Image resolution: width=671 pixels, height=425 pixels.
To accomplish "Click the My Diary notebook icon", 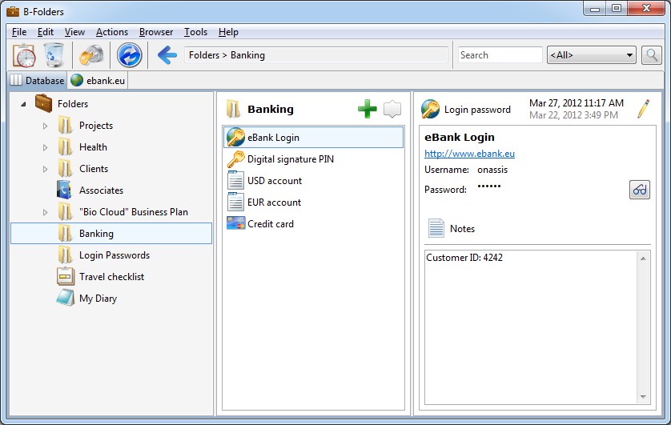I will coord(66,298).
